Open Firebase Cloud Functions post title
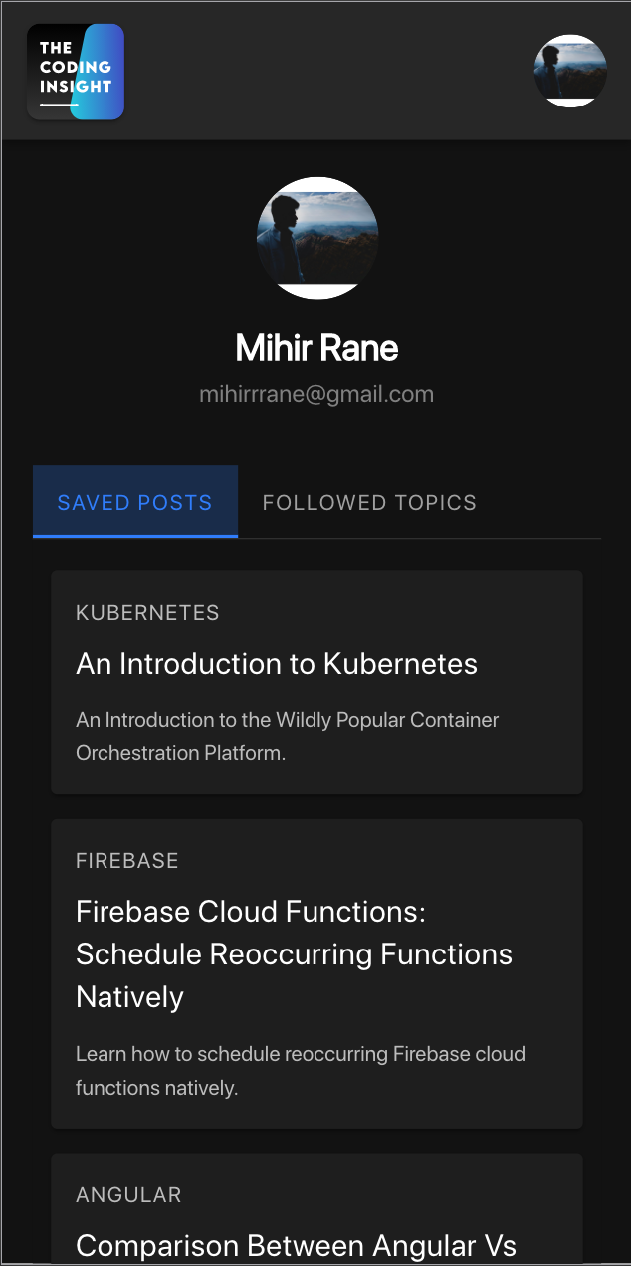Screen dimensions: 631x1266 click(251, 912)
